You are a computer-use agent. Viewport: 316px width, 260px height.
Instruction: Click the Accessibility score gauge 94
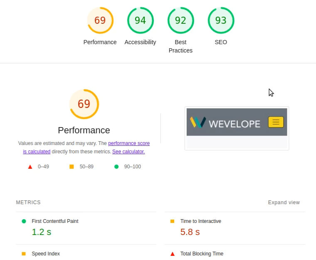point(140,20)
